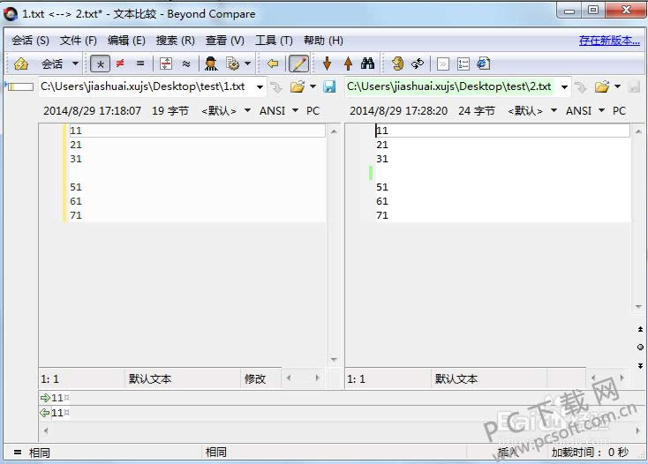This screenshot has width=648, height=464.
Task: Click the Edit pencil icon in toolbar
Action: click(x=299, y=64)
